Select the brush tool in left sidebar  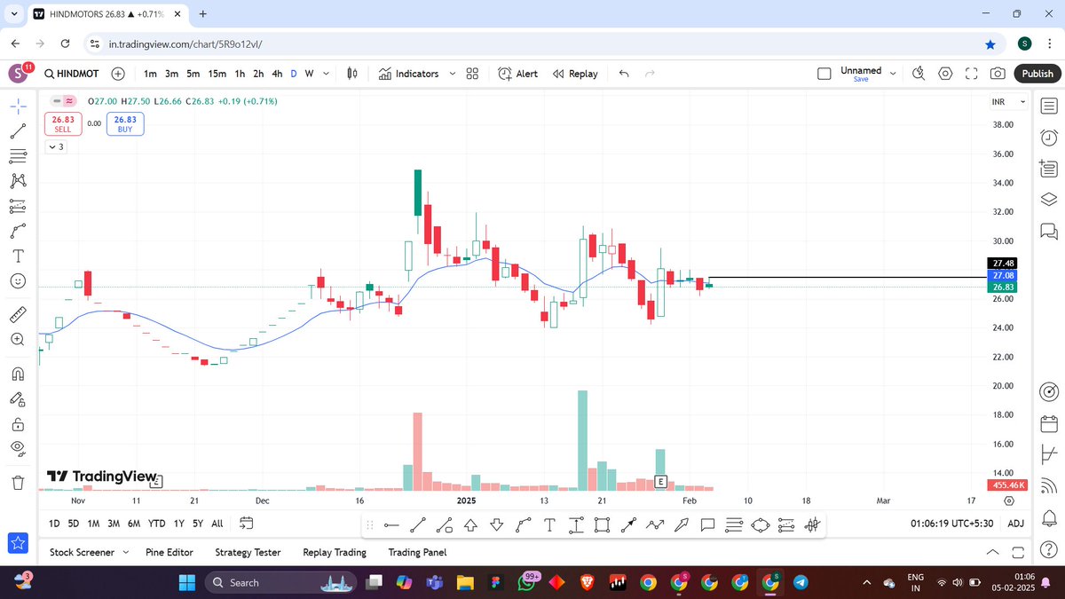click(18, 232)
